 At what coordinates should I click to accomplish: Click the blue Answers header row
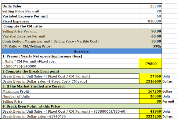pyautogui.click(x=82, y=51)
